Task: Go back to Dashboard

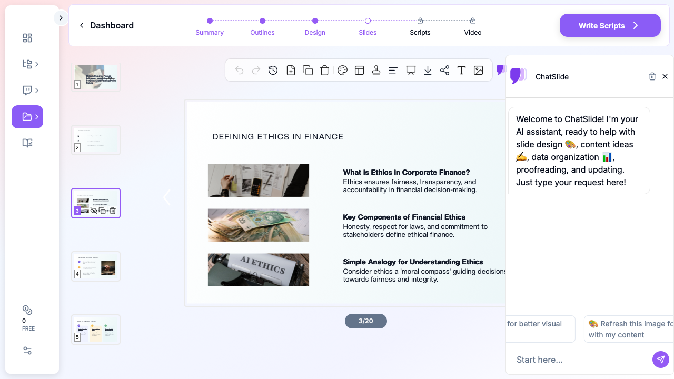Action: pyautogui.click(x=106, y=25)
